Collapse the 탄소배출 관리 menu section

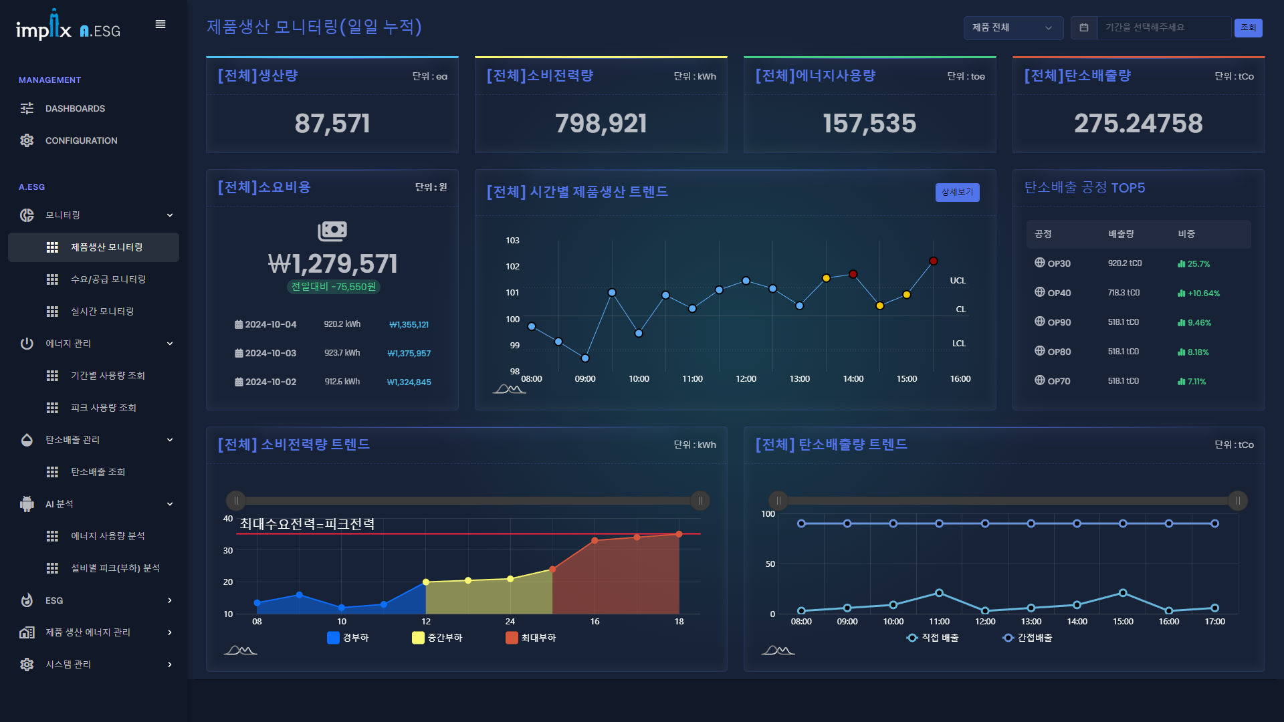click(170, 440)
